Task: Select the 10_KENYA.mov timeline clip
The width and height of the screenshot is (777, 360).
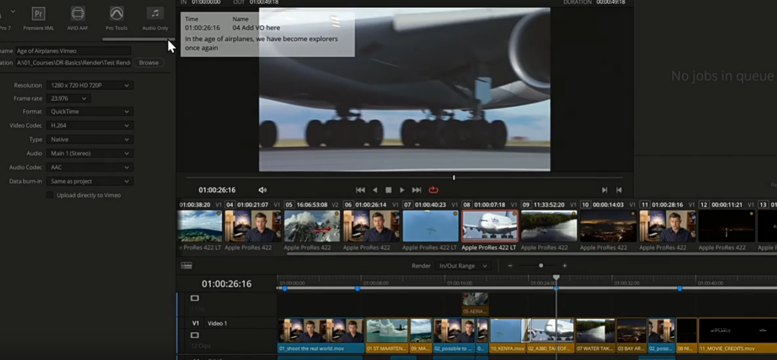Action: click(508, 335)
